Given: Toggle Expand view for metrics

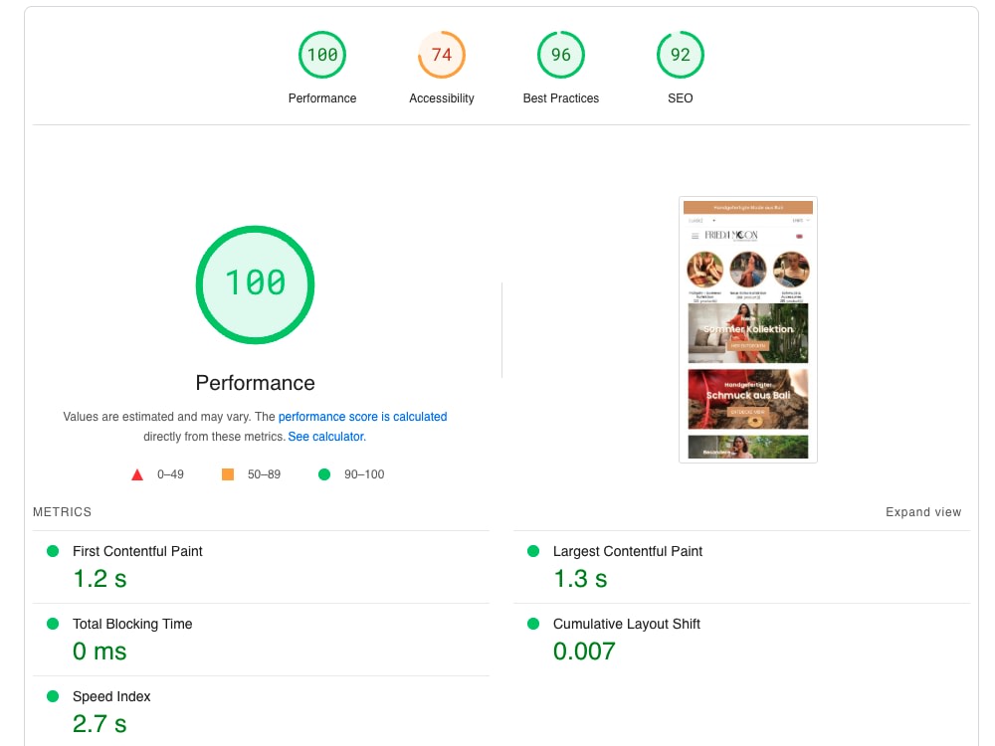Looking at the screenshot, I should [923, 512].
